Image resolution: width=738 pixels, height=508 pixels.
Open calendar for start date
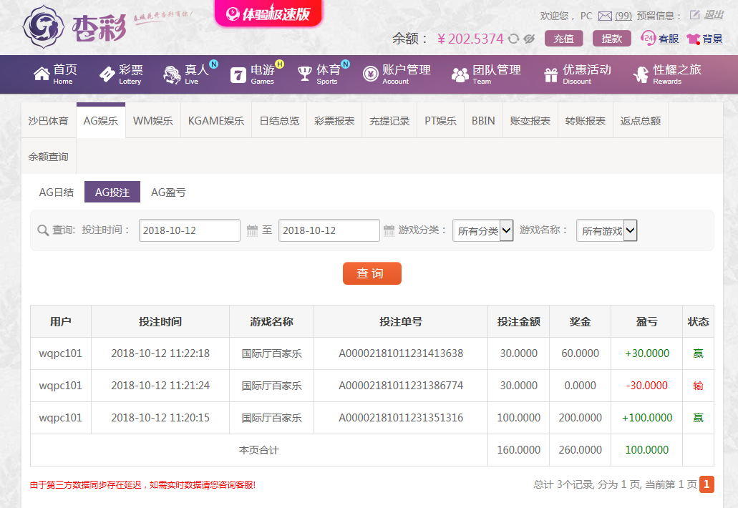click(x=252, y=230)
